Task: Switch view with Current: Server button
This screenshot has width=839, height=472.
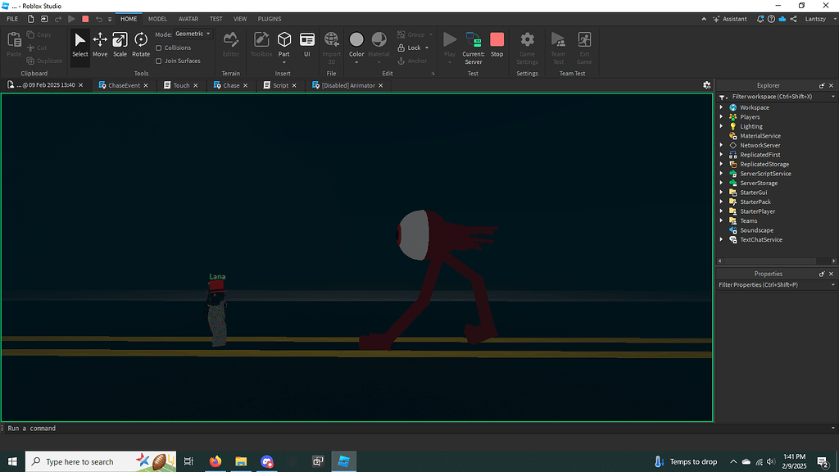Action: click(x=474, y=44)
